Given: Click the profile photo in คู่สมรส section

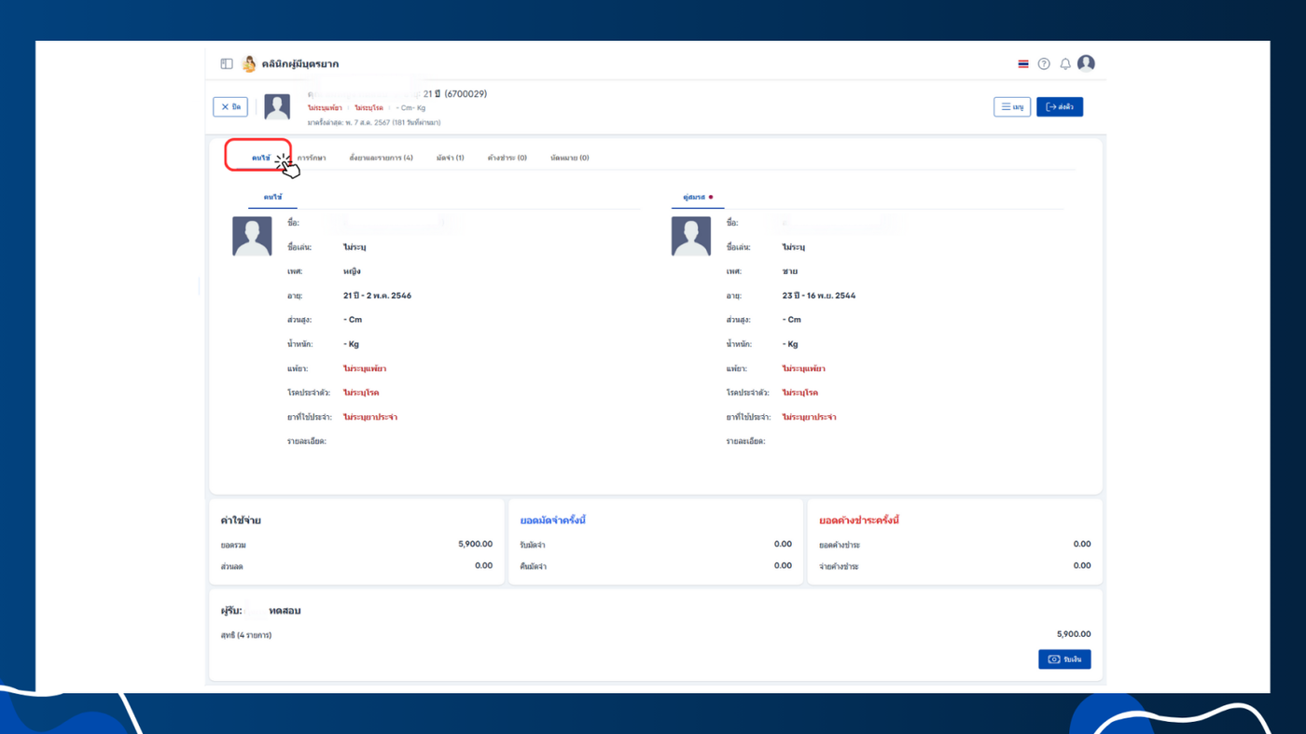Looking at the screenshot, I should tap(691, 236).
